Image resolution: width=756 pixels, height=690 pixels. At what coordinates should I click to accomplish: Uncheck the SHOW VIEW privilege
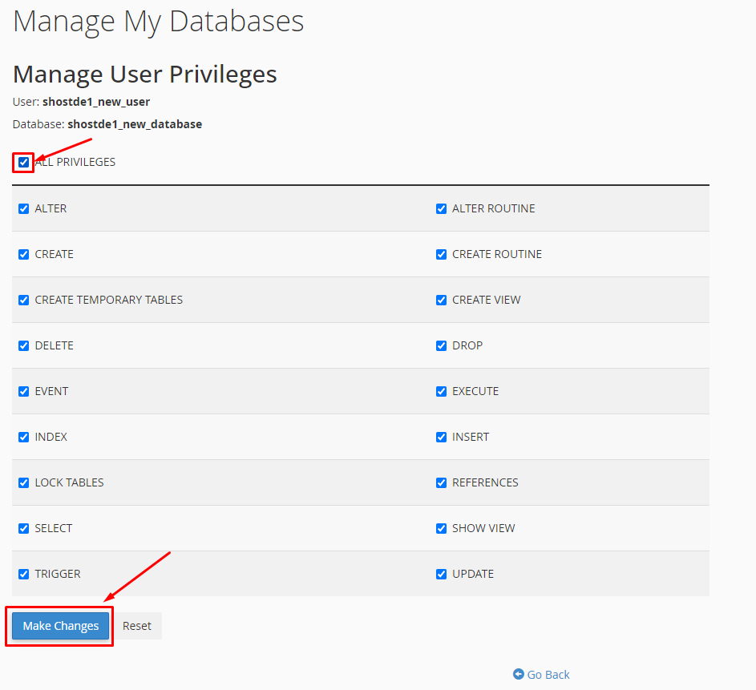coord(441,528)
